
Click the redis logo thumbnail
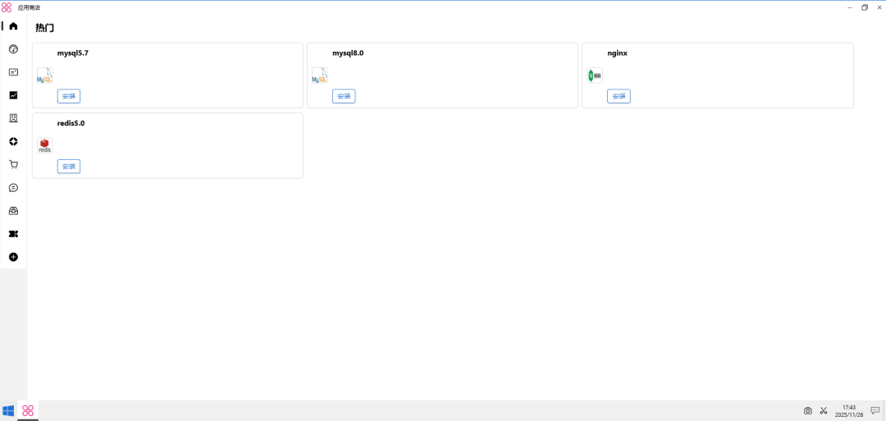(44, 146)
